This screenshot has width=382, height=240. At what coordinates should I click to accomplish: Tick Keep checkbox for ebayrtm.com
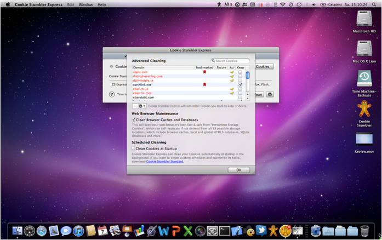coord(240,93)
